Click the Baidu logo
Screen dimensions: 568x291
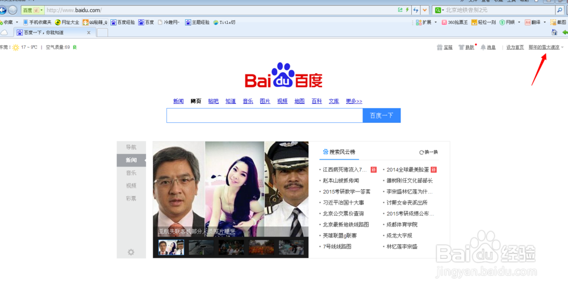tap(283, 76)
